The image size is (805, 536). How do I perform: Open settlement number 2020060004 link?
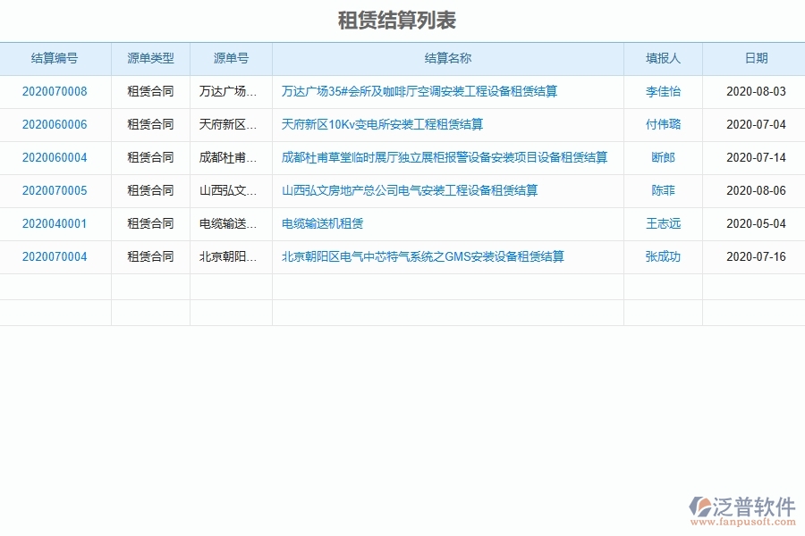pyautogui.click(x=55, y=158)
